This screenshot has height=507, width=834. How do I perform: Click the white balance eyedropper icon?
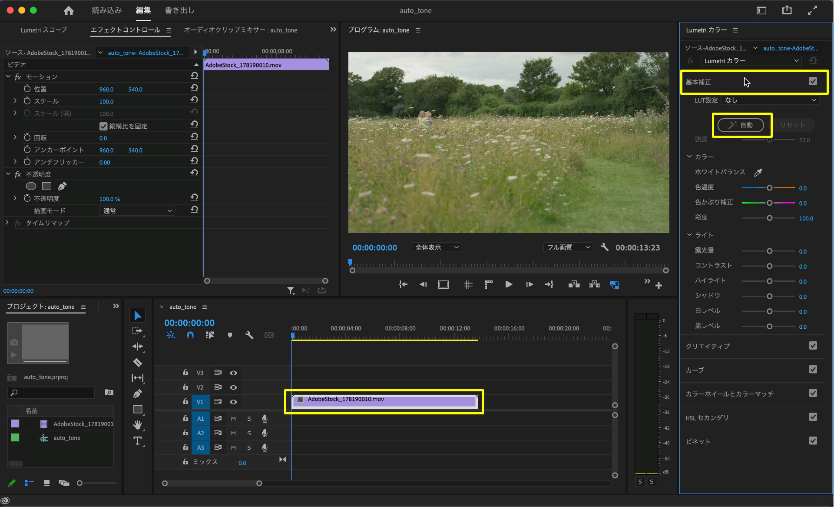tap(758, 173)
